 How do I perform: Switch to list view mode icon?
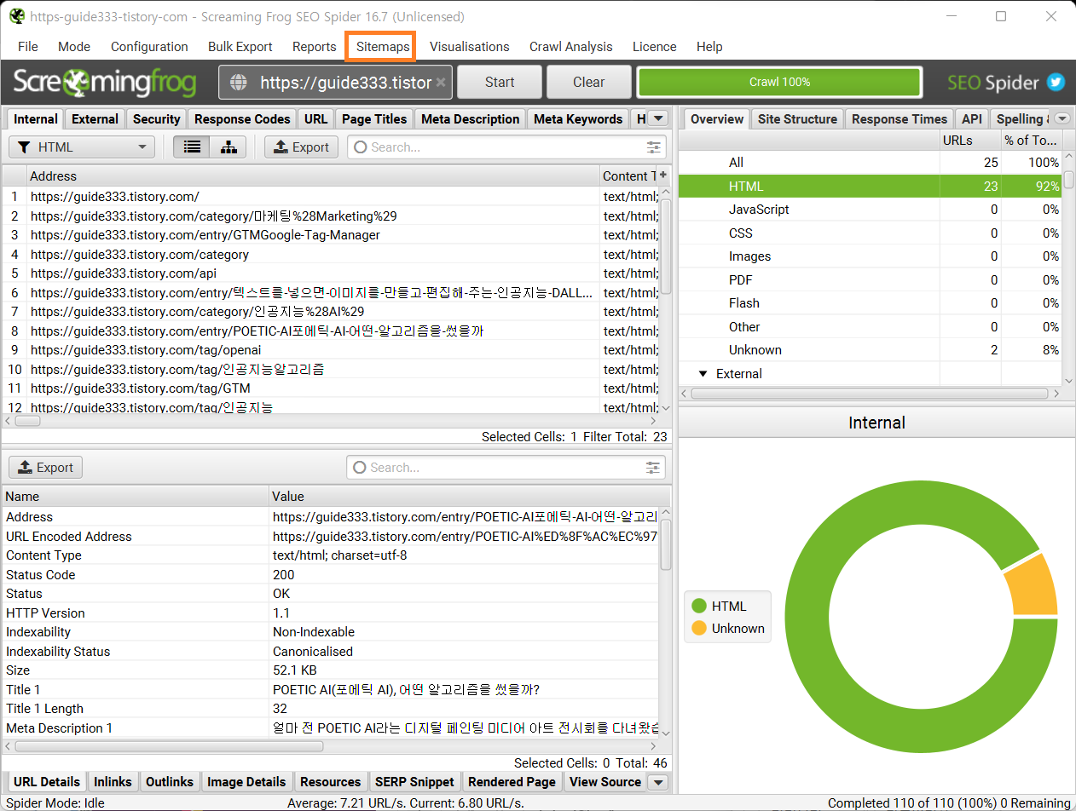(192, 147)
